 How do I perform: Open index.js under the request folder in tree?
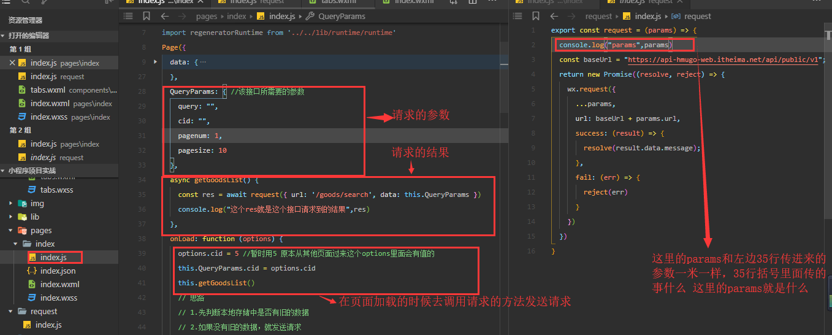[48, 325]
